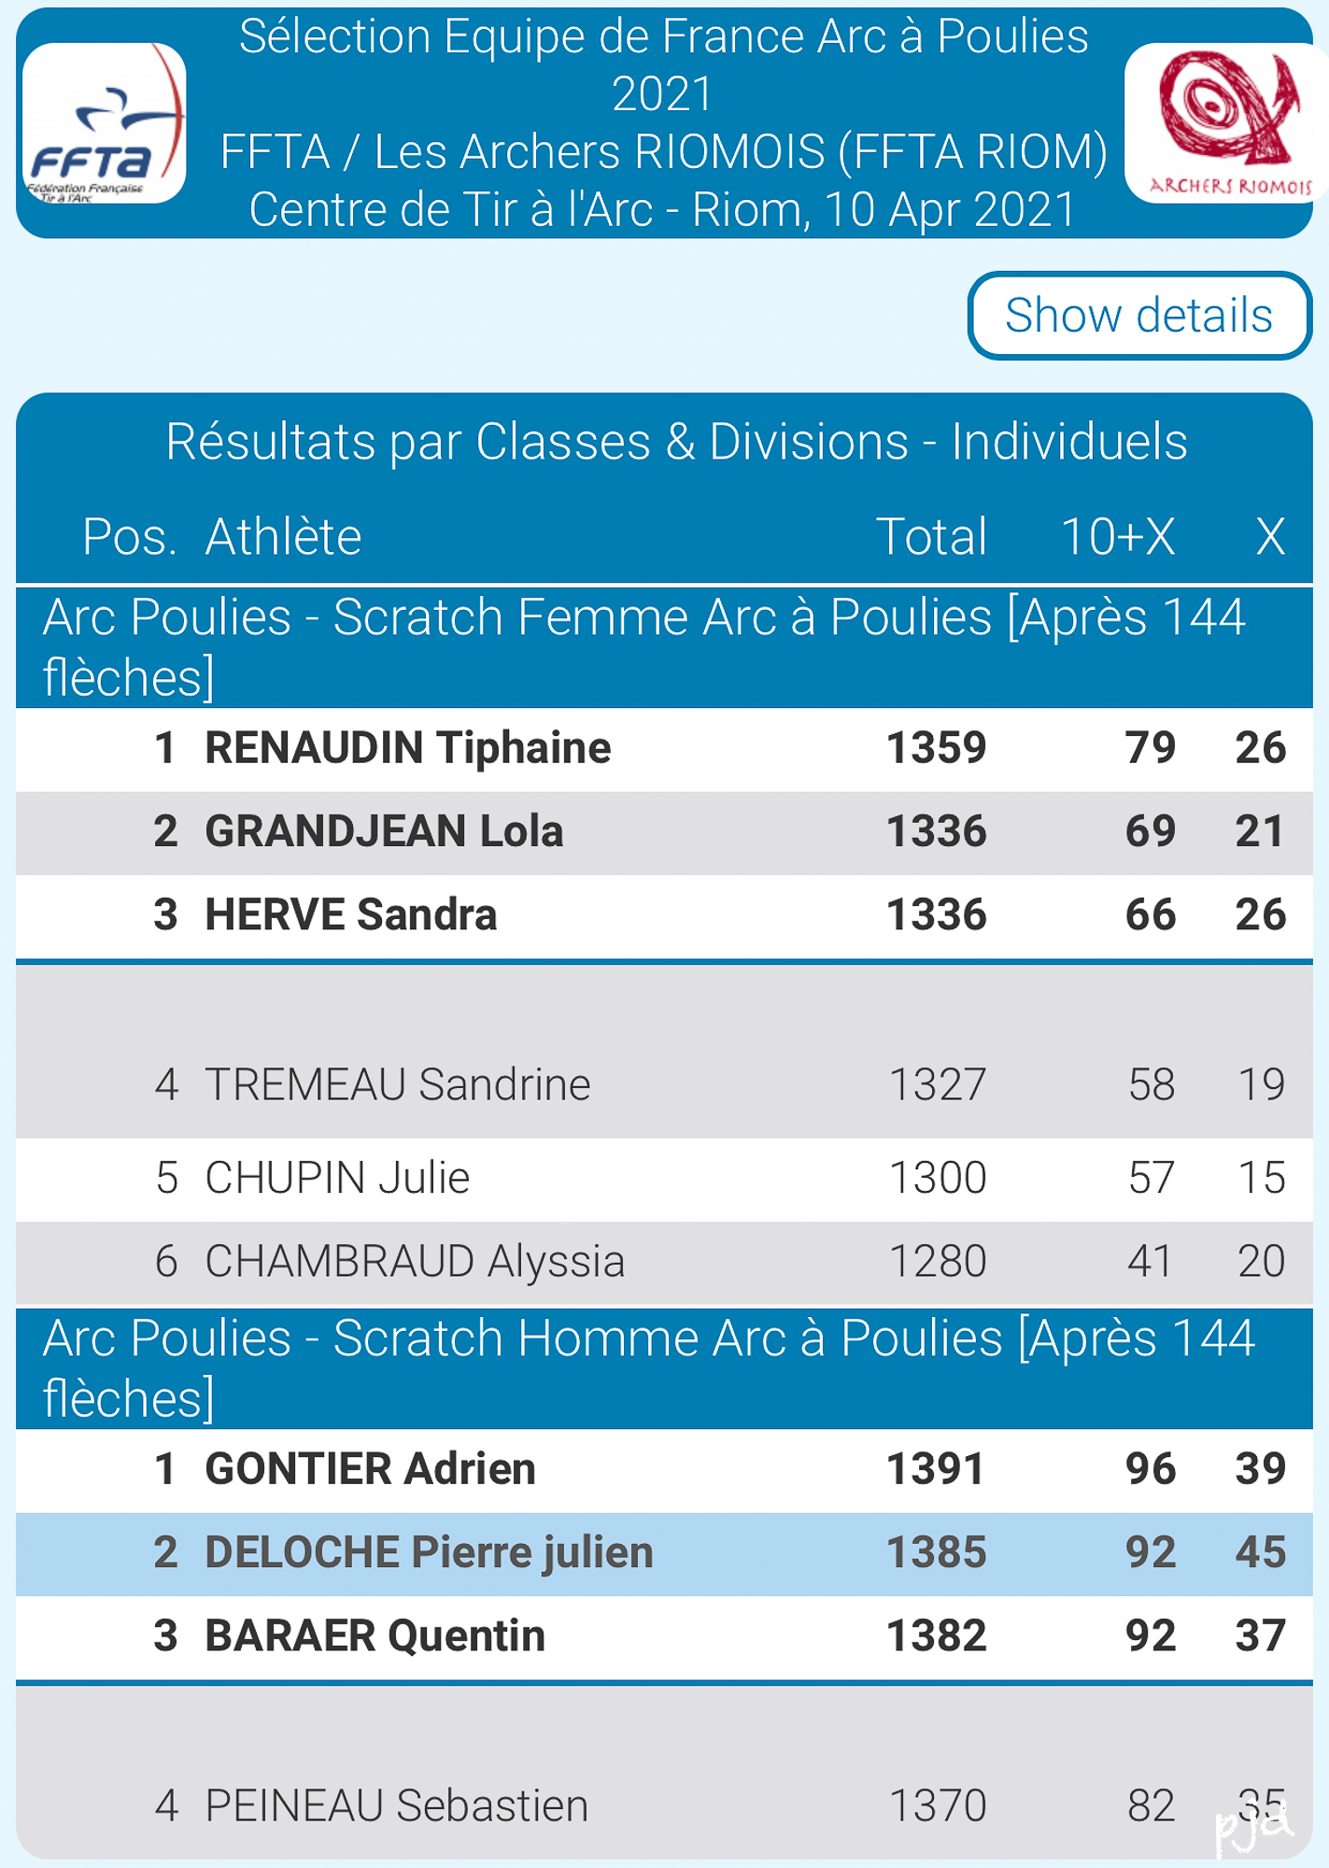Image resolution: width=1329 pixels, height=1868 pixels.
Task: Click the Scratch Femme category header
Action: pos(664,646)
